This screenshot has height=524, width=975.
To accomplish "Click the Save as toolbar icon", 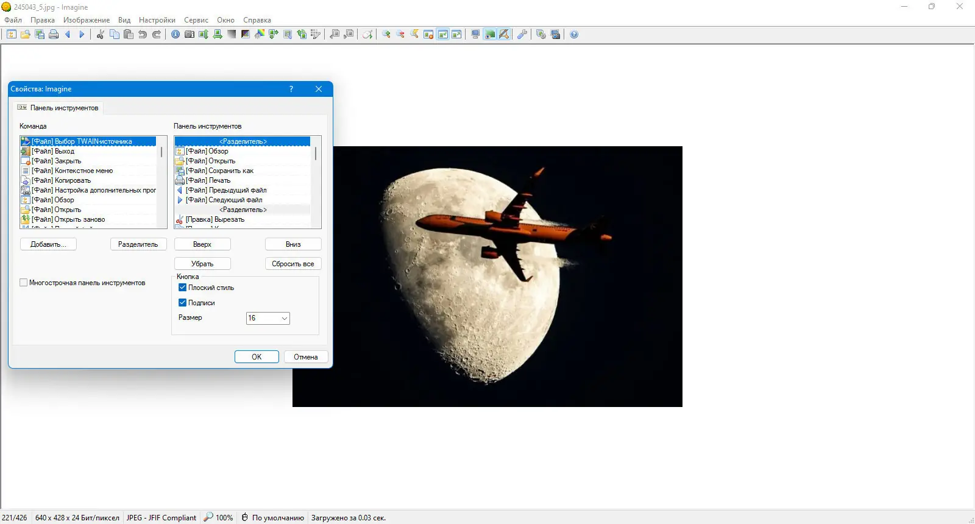I will click(x=40, y=35).
